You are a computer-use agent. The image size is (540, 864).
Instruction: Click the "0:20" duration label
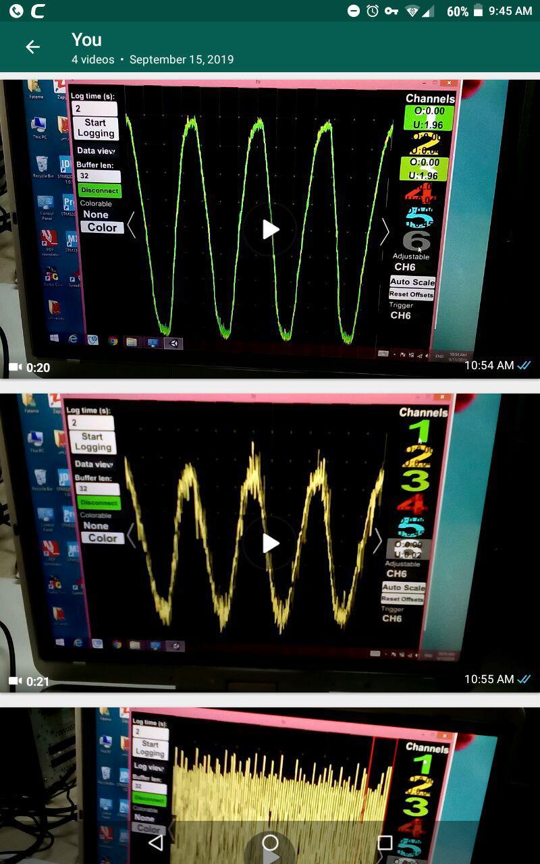pos(38,368)
